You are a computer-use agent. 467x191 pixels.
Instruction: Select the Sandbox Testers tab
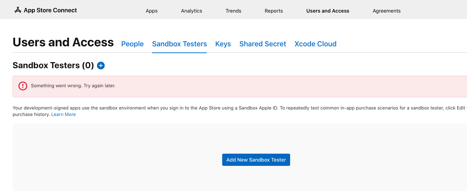pyautogui.click(x=179, y=44)
